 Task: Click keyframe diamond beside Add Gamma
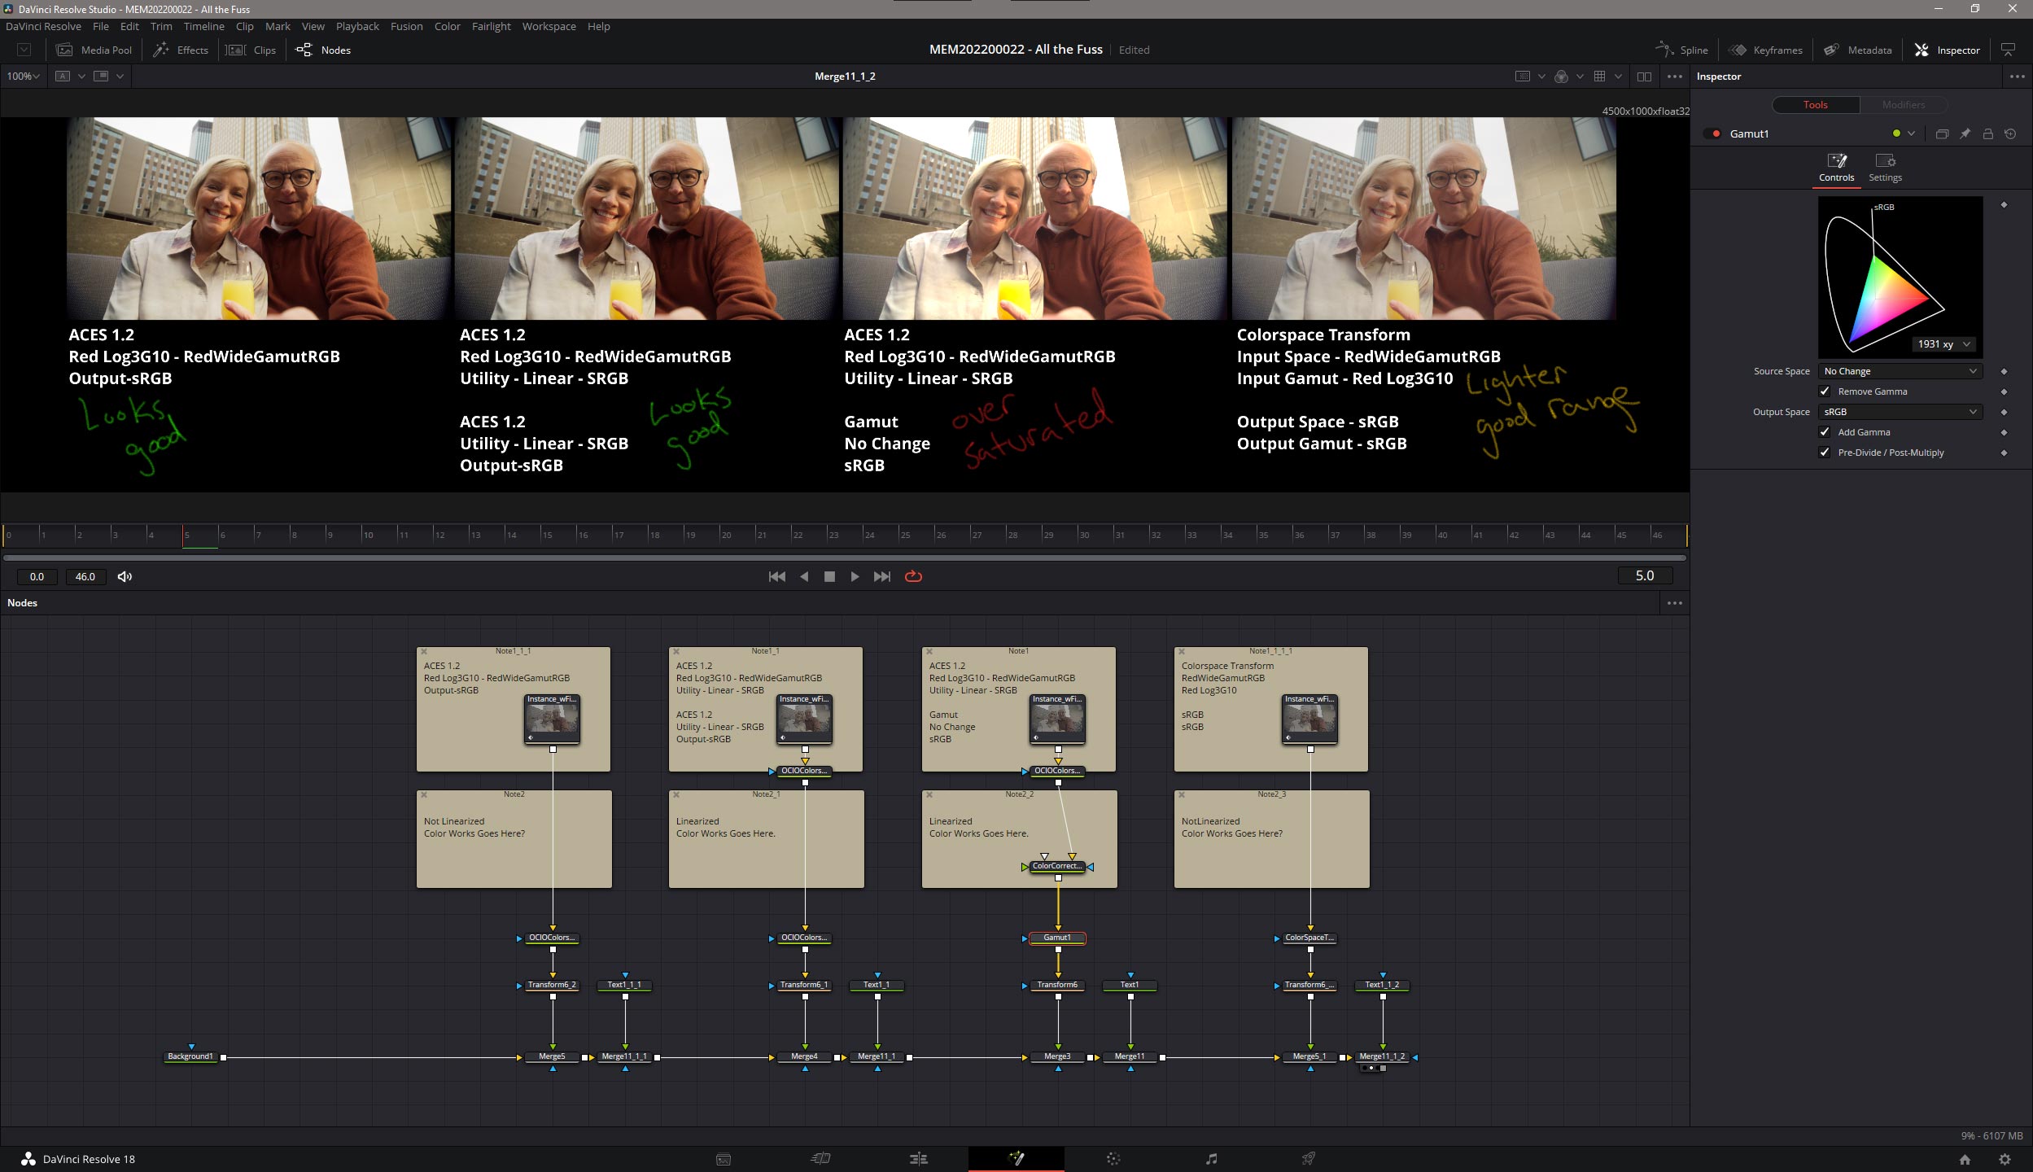click(x=2004, y=432)
